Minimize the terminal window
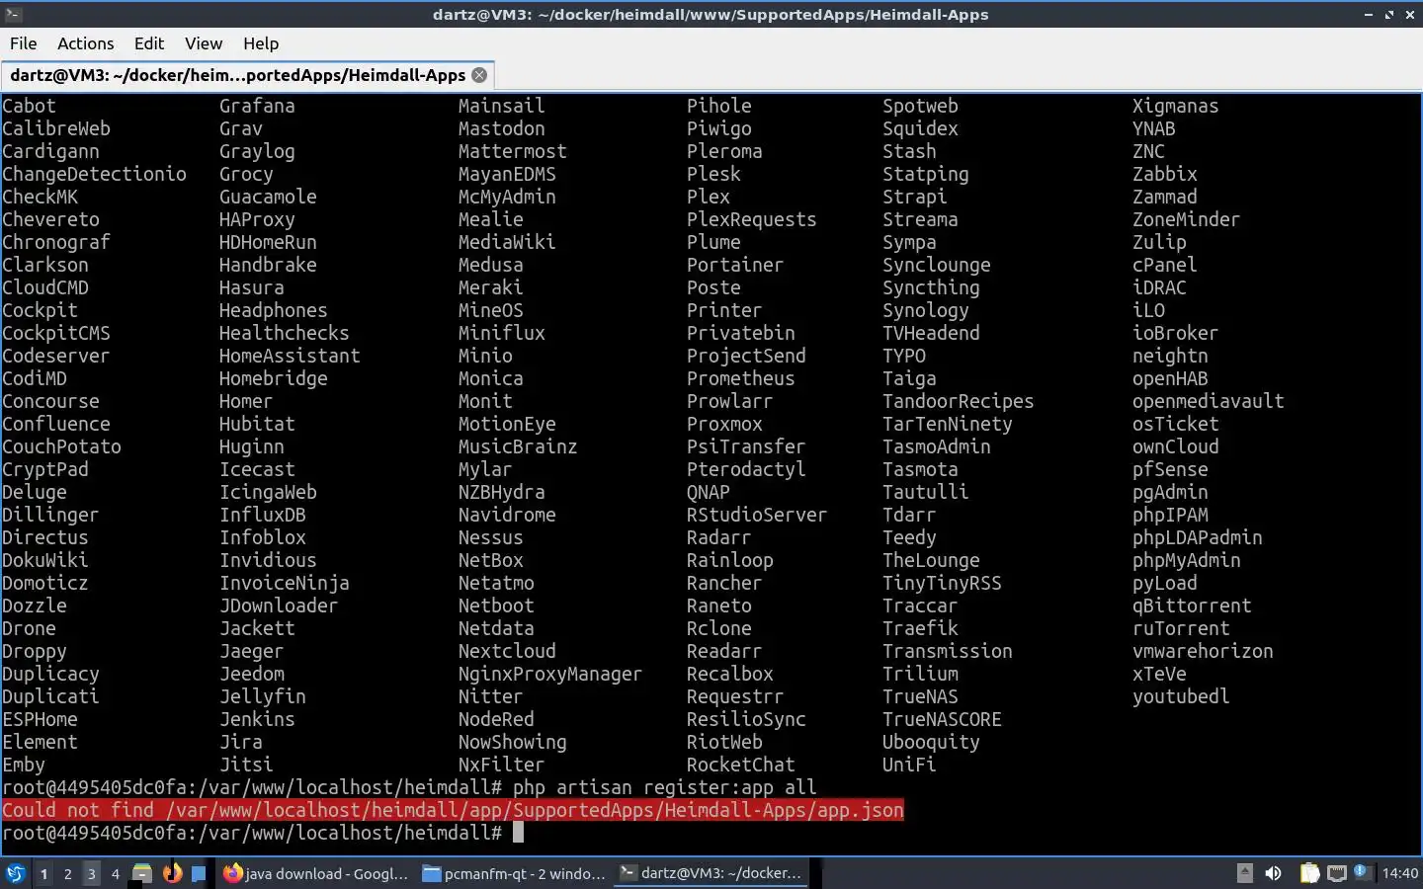The height and width of the screenshot is (889, 1423). click(1368, 14)
